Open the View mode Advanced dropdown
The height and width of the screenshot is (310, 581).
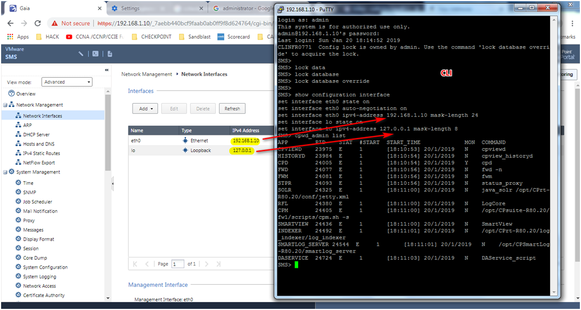point(66,82)
